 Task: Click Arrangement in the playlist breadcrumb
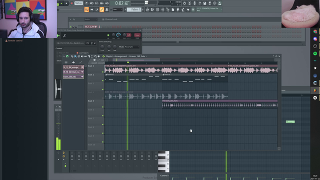pyautogui.click(x=120, y=56)
